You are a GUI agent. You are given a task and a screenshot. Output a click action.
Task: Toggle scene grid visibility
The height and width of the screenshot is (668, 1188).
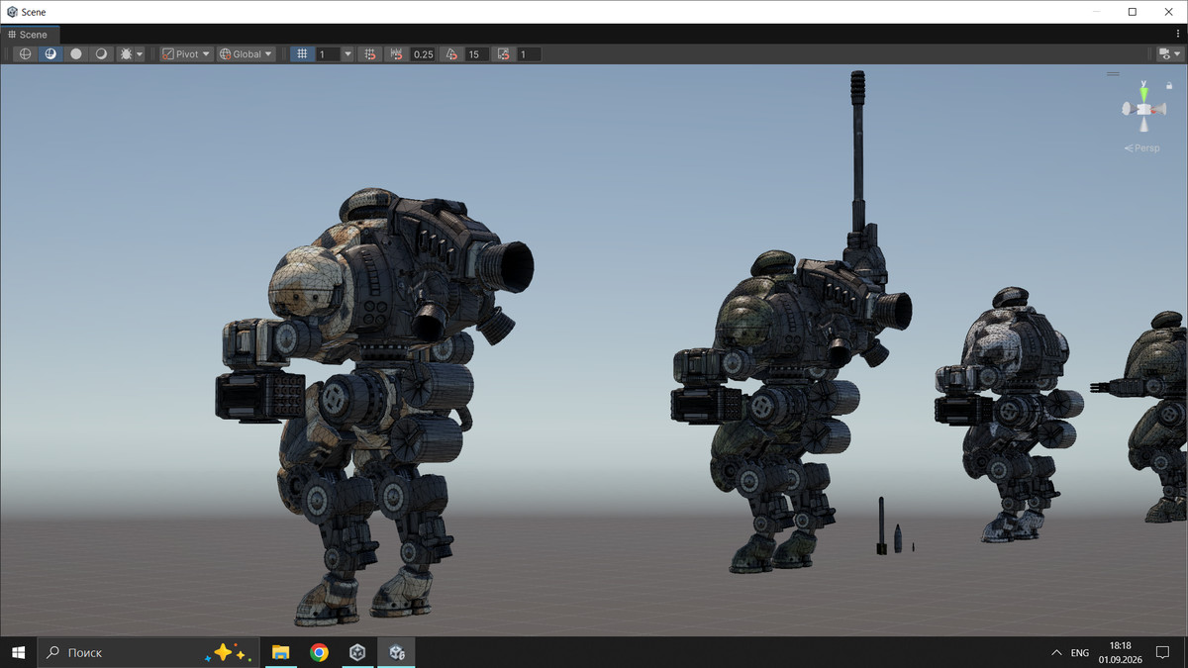click(x=302, y=54)
